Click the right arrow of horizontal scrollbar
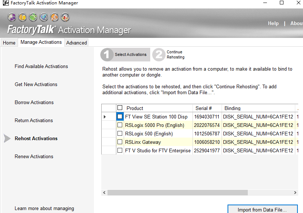 coord(295,192)
